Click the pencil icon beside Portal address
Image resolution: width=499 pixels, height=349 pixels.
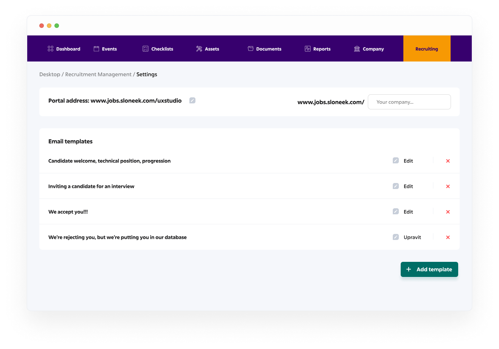[192, 100]
